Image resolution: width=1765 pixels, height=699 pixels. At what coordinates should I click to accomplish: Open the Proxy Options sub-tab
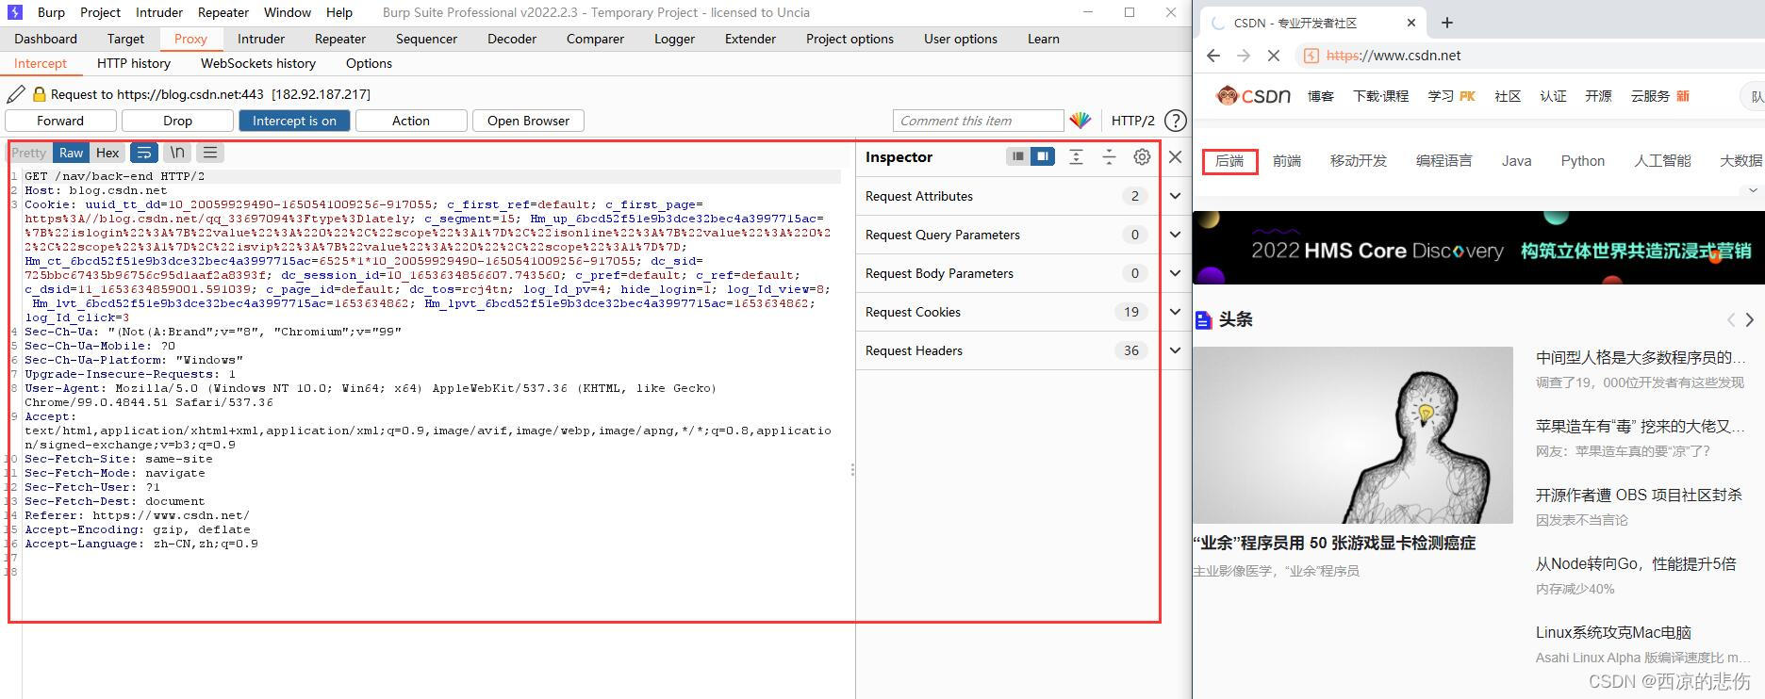369,63
